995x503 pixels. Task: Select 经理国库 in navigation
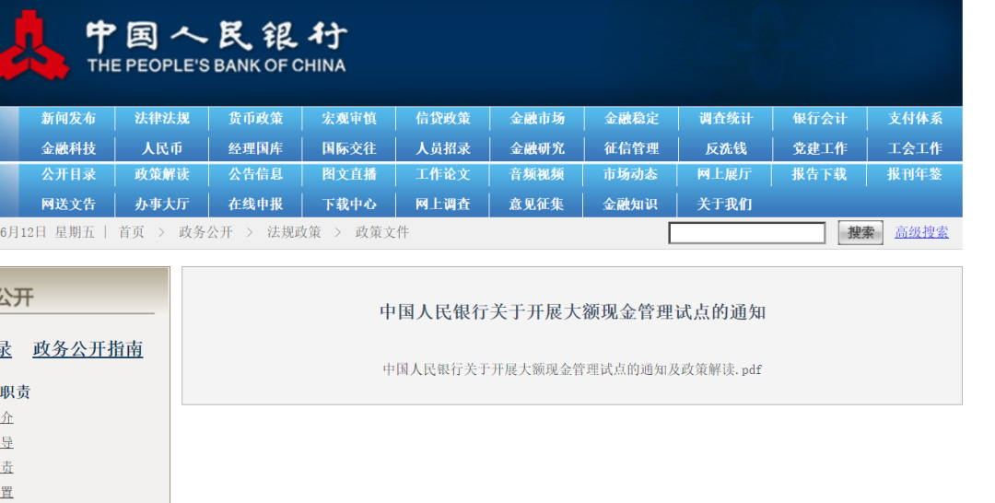pyautogui.click(x=256, y=148)
